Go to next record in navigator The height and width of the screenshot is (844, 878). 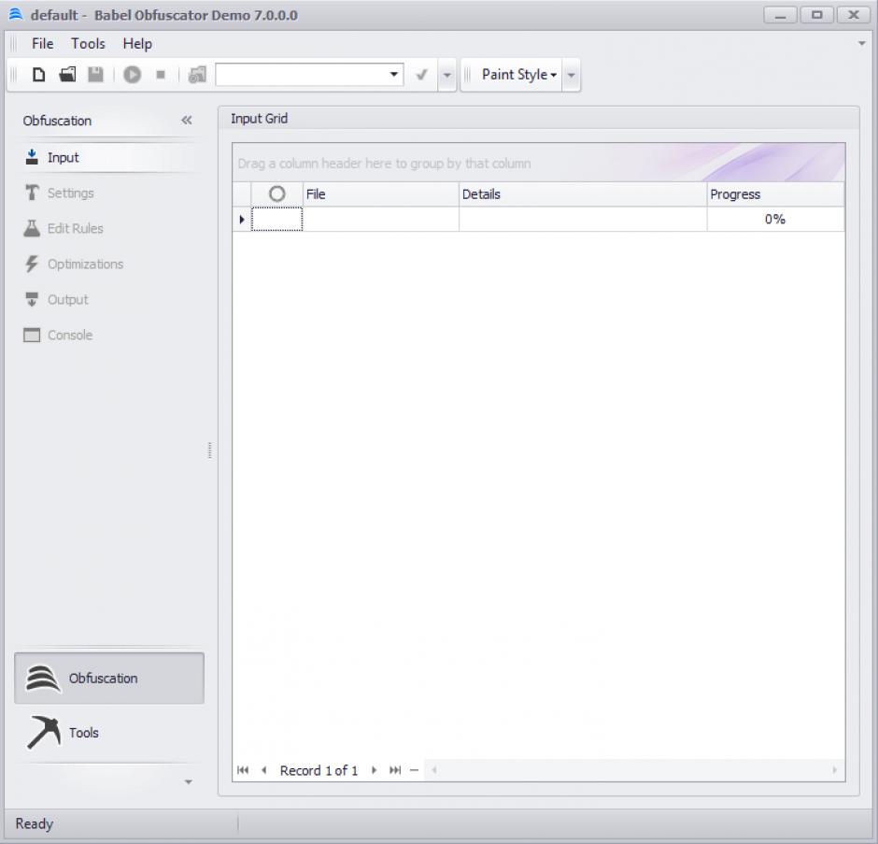pos(374,770)
